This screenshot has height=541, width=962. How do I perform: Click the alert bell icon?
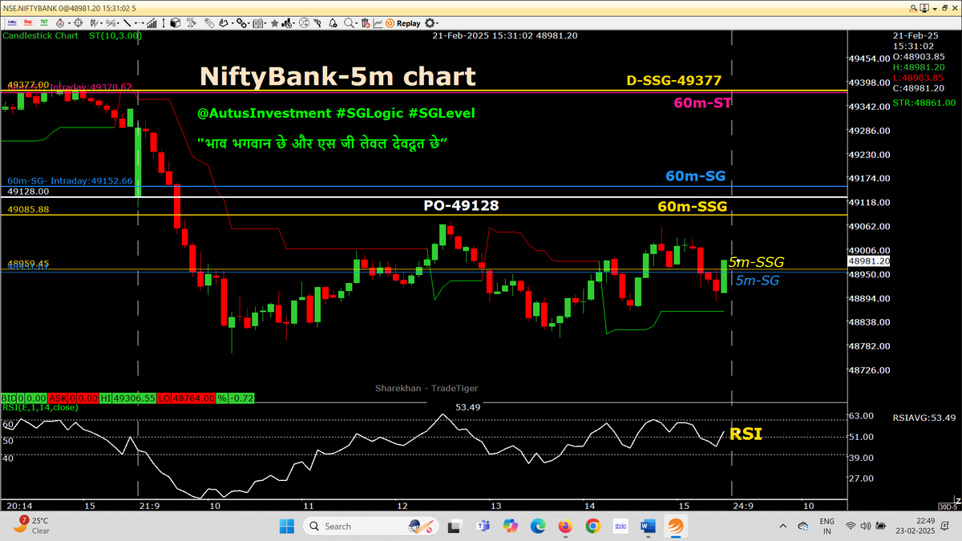tap(332, 23)
